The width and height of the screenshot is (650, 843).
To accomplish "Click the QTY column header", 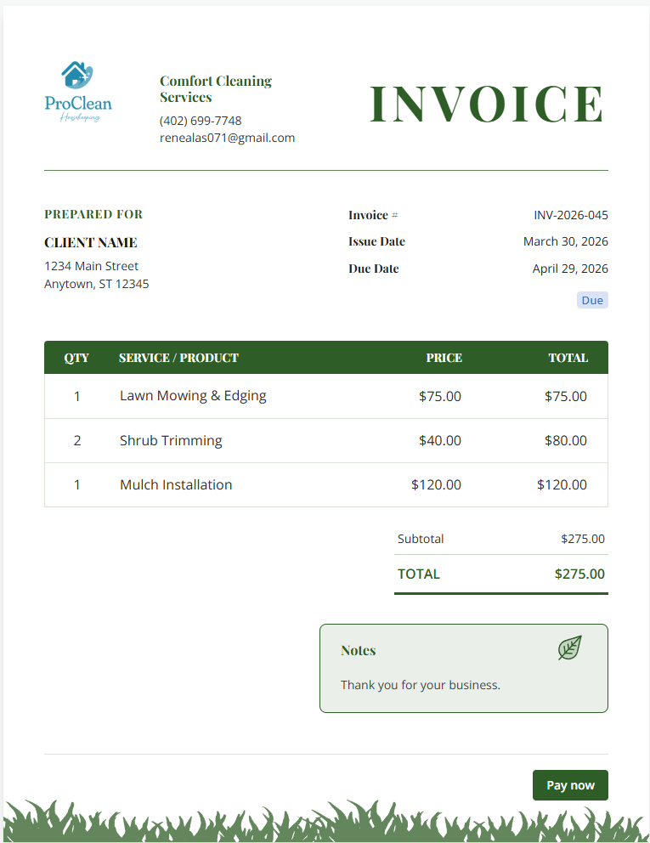I will point(76,358).
